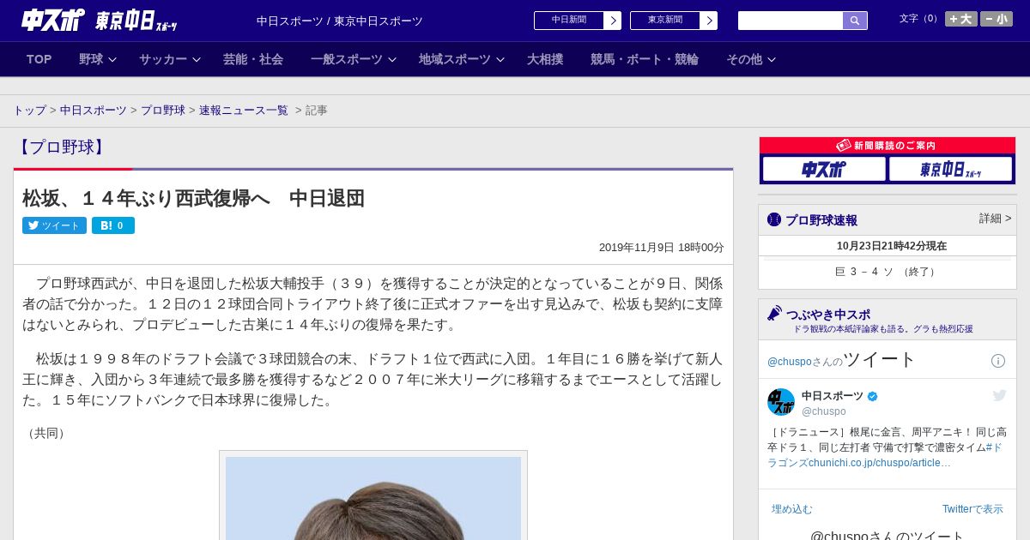Click 【プロ野球】 section heading
This screenshot has height=540, width=1030.
[61, 147]
